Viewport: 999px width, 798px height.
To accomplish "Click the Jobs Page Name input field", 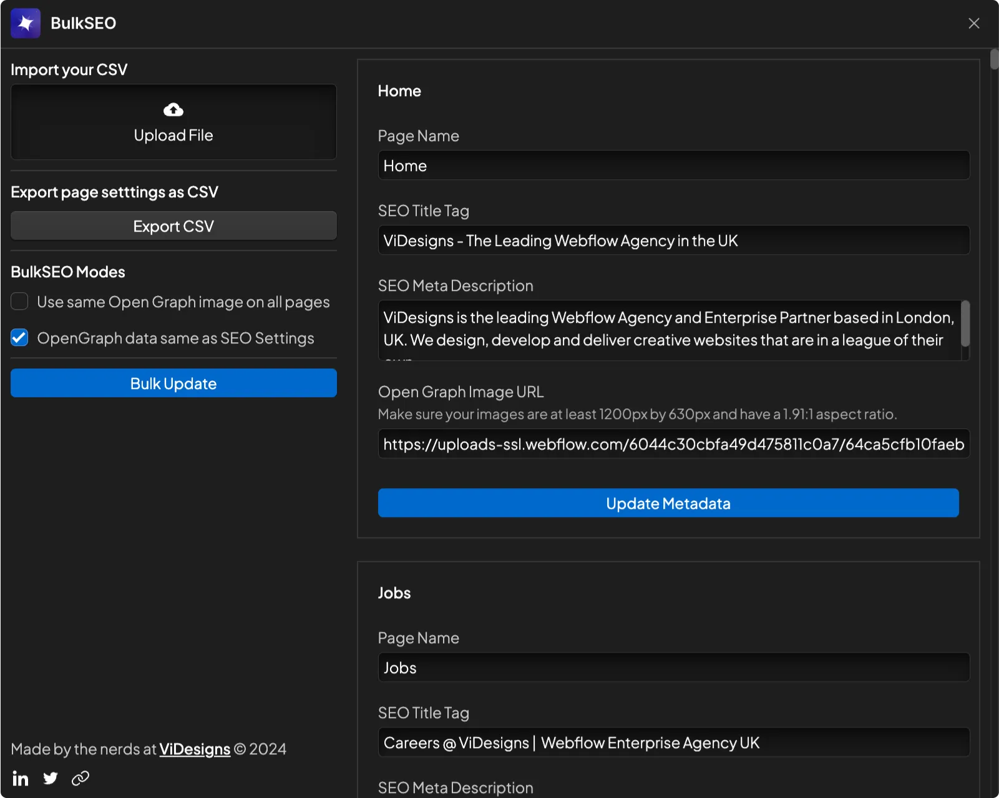I will click(674, 667).
